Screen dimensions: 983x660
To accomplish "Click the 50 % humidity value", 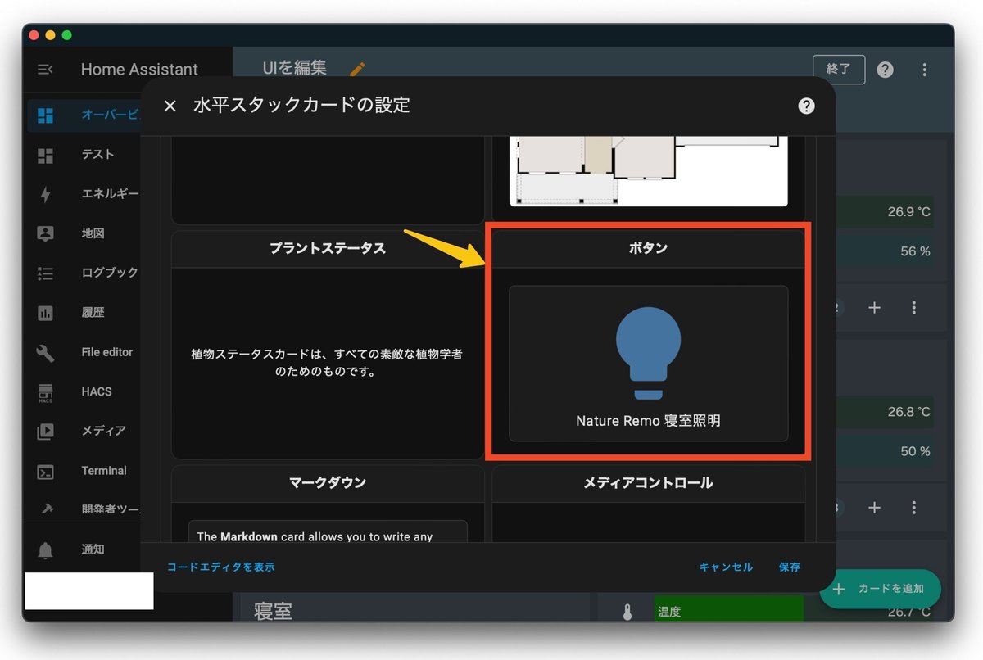I will [916, 451].
